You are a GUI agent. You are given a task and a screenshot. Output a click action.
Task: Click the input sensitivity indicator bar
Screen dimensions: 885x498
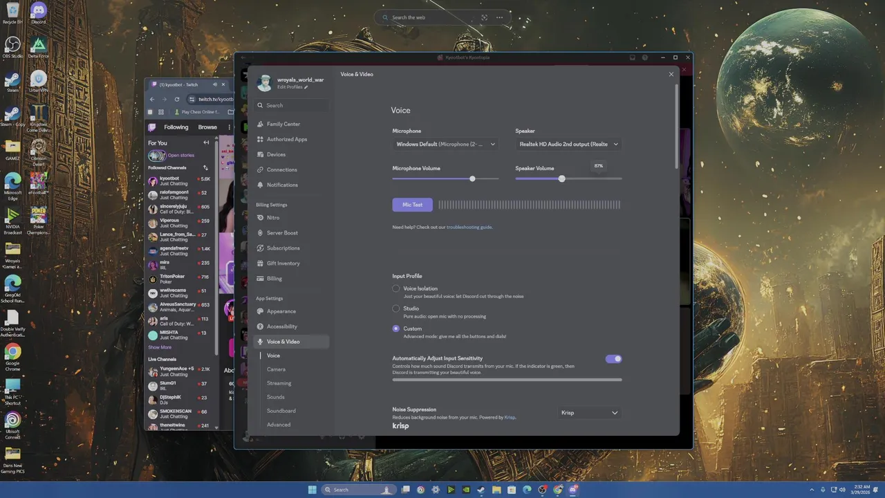coord(507,380)
